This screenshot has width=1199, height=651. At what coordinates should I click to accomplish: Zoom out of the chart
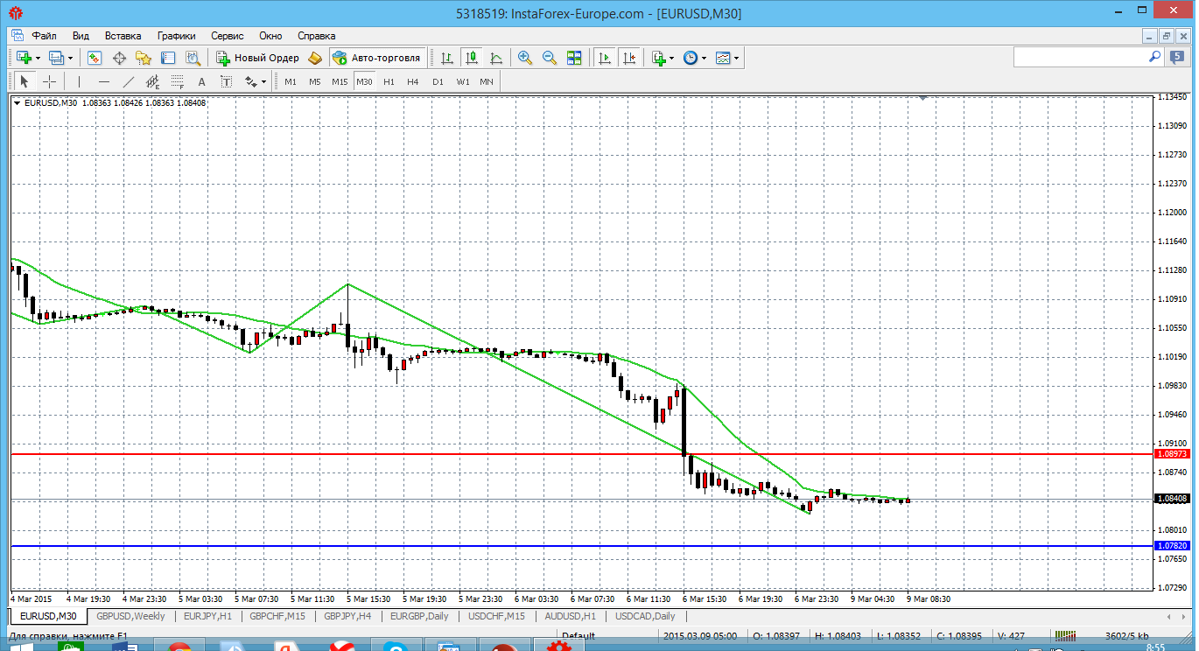pos(550,58)
